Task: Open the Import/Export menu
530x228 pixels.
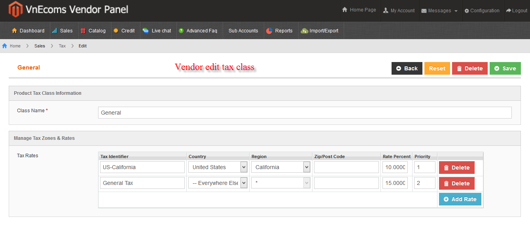Action: tap(320, 30)
